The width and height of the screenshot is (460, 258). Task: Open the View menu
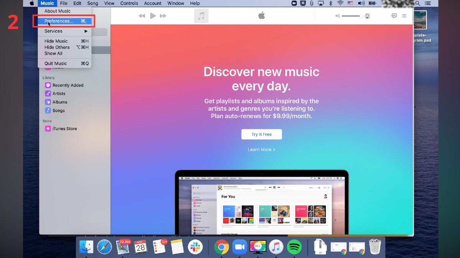[x=109, y=3]
